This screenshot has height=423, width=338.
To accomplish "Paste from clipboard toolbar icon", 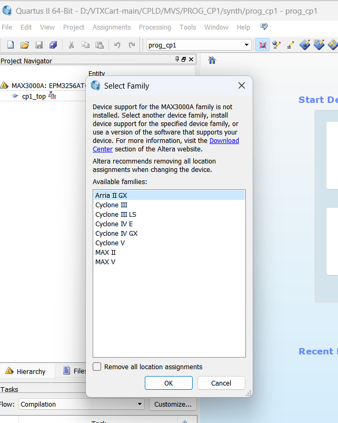I will coord(100,45).
